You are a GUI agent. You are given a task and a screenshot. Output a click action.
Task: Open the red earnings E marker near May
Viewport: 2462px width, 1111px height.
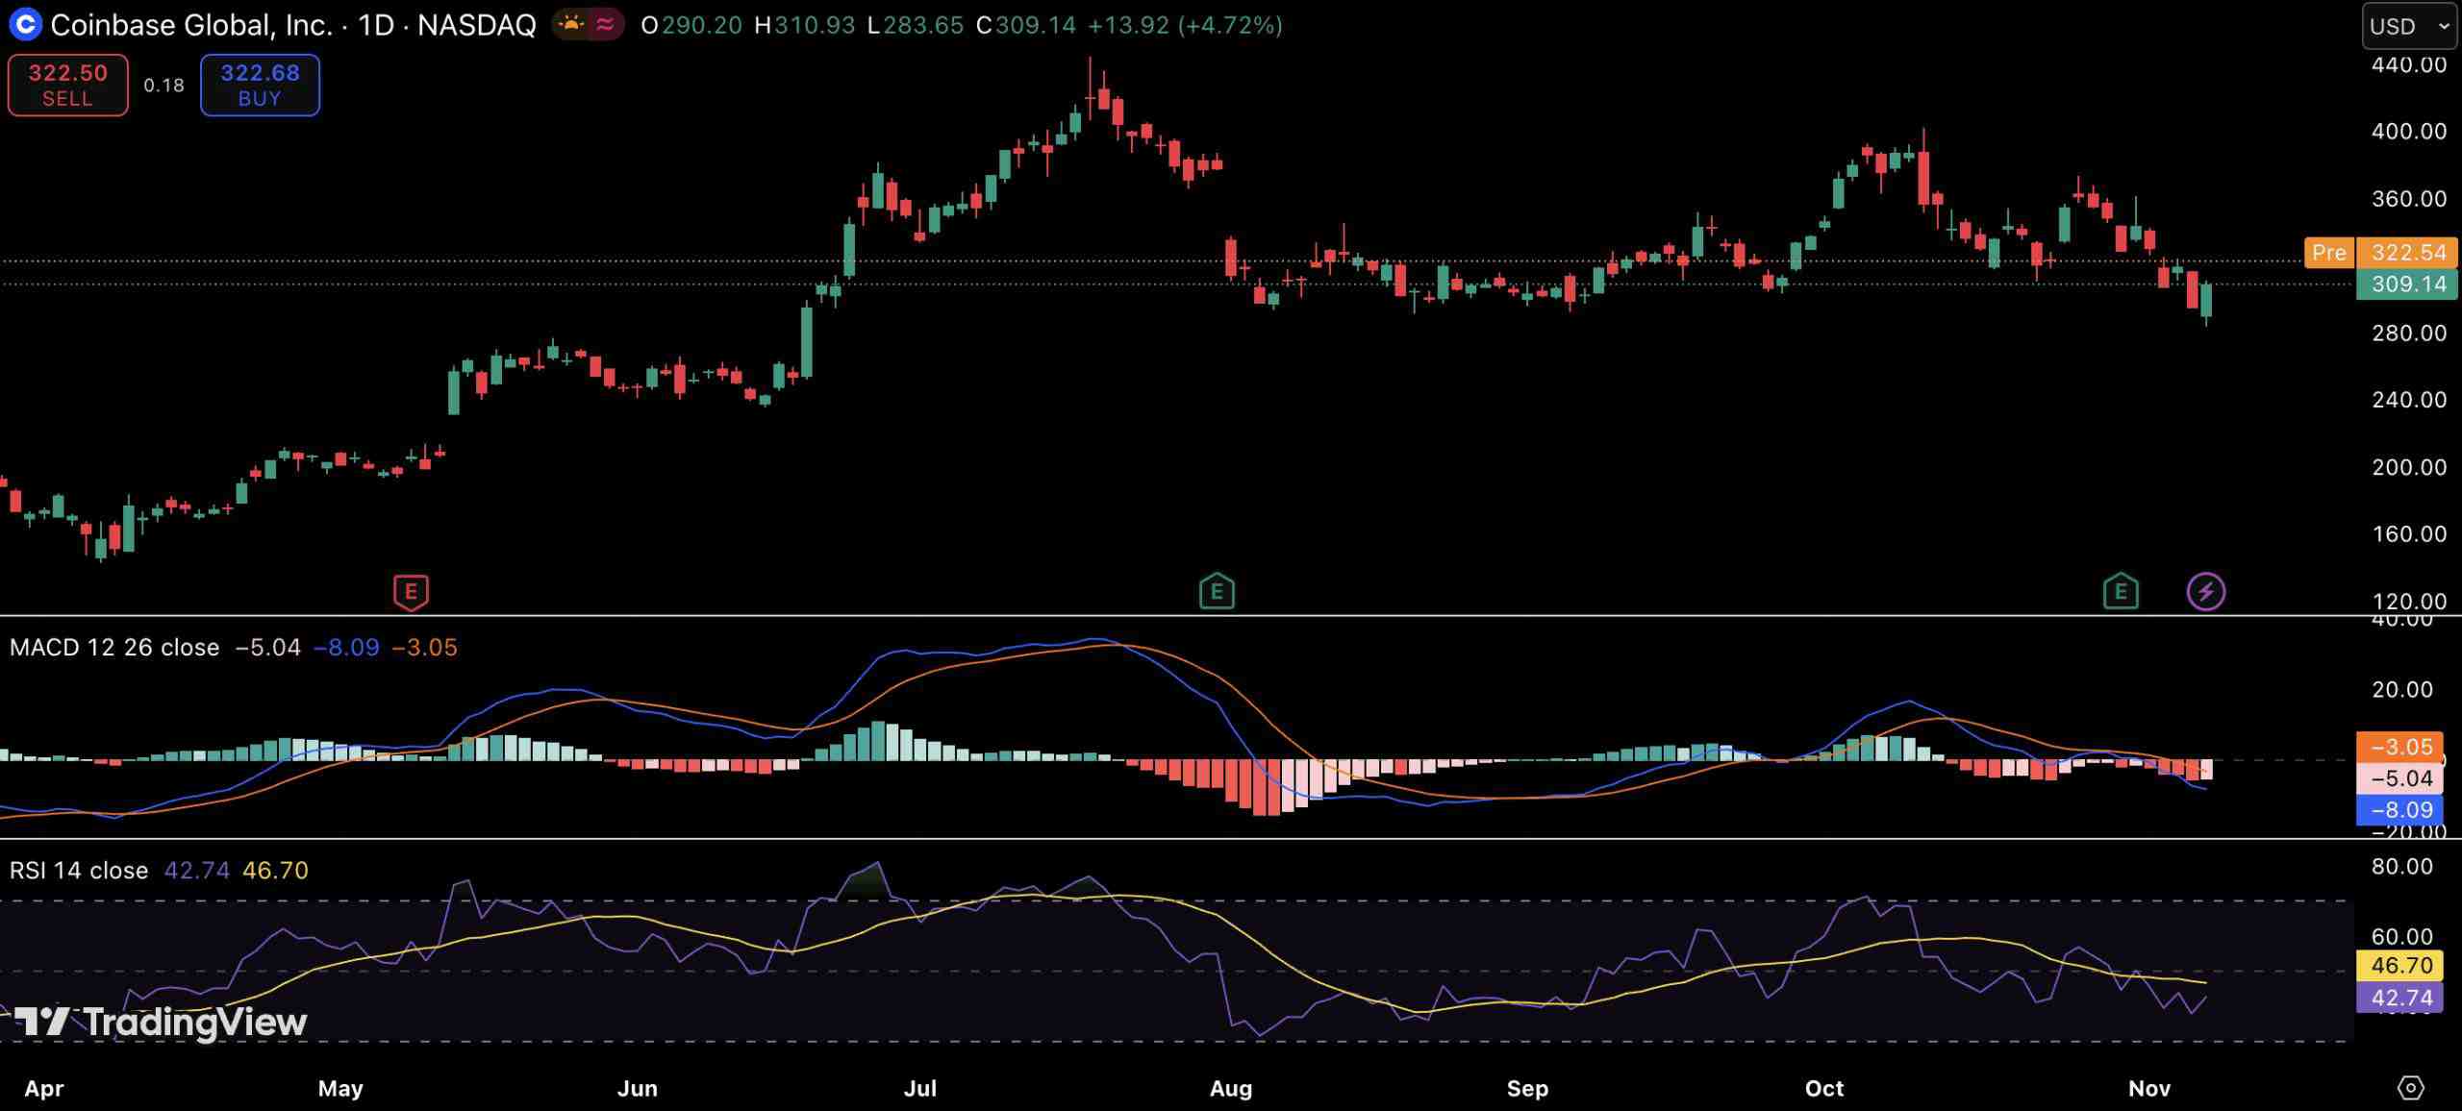pyautogui.click(x=411, y=592)
